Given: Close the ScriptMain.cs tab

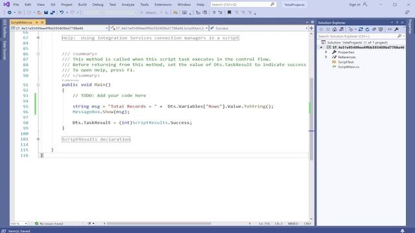Looking at the screenshot, I should [x=42, y=23].
